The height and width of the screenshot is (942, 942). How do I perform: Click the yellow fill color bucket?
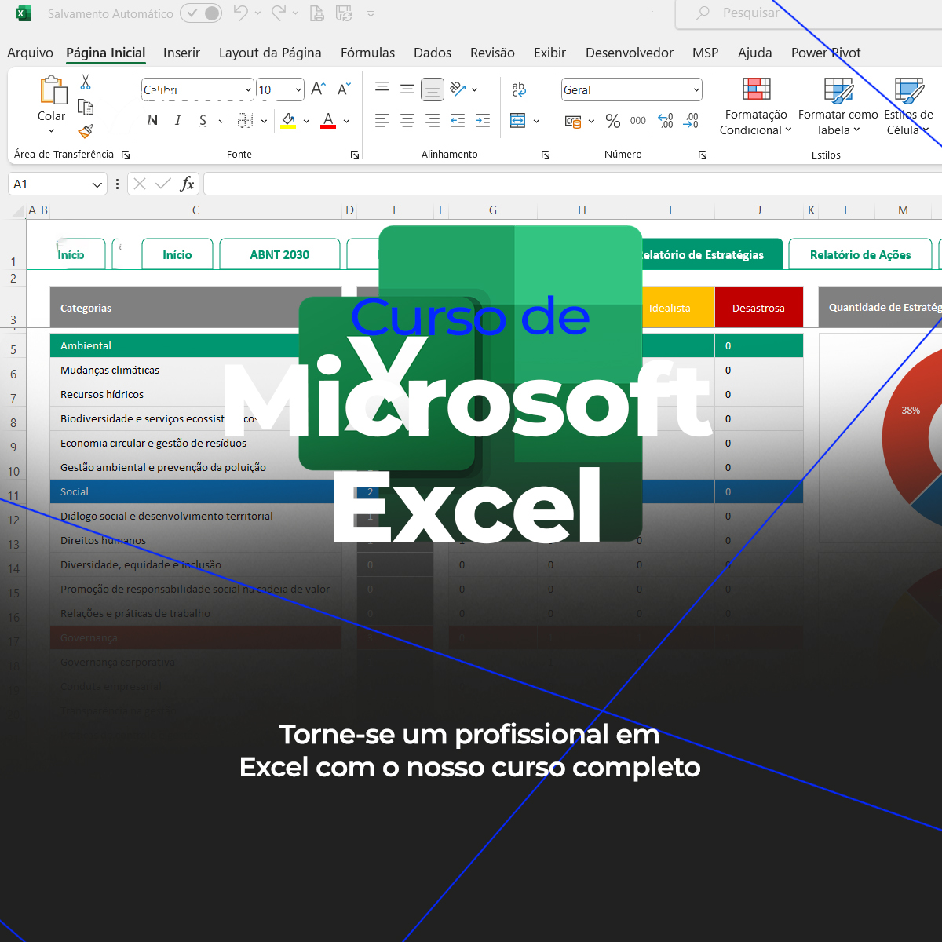click(x=289, y=121)
